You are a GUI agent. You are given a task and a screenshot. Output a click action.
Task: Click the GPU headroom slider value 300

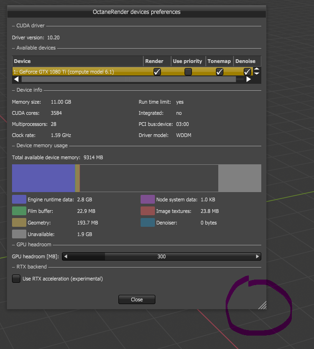coord(161,256)
